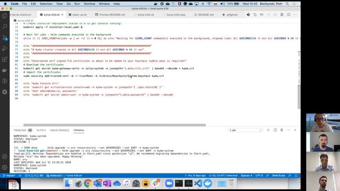Change the Shell Script language mode
The height and width of the screenshot is (191, 340).
[278, 176]
